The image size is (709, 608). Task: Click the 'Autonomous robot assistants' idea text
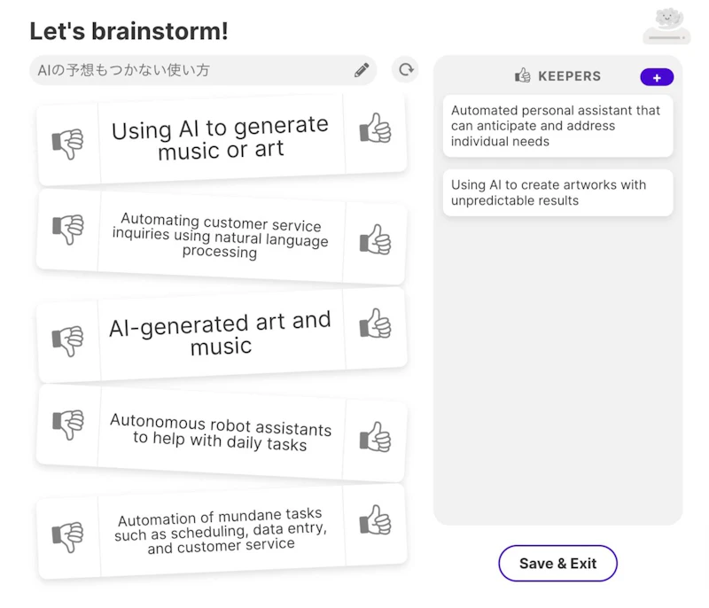tap(221, 433)
